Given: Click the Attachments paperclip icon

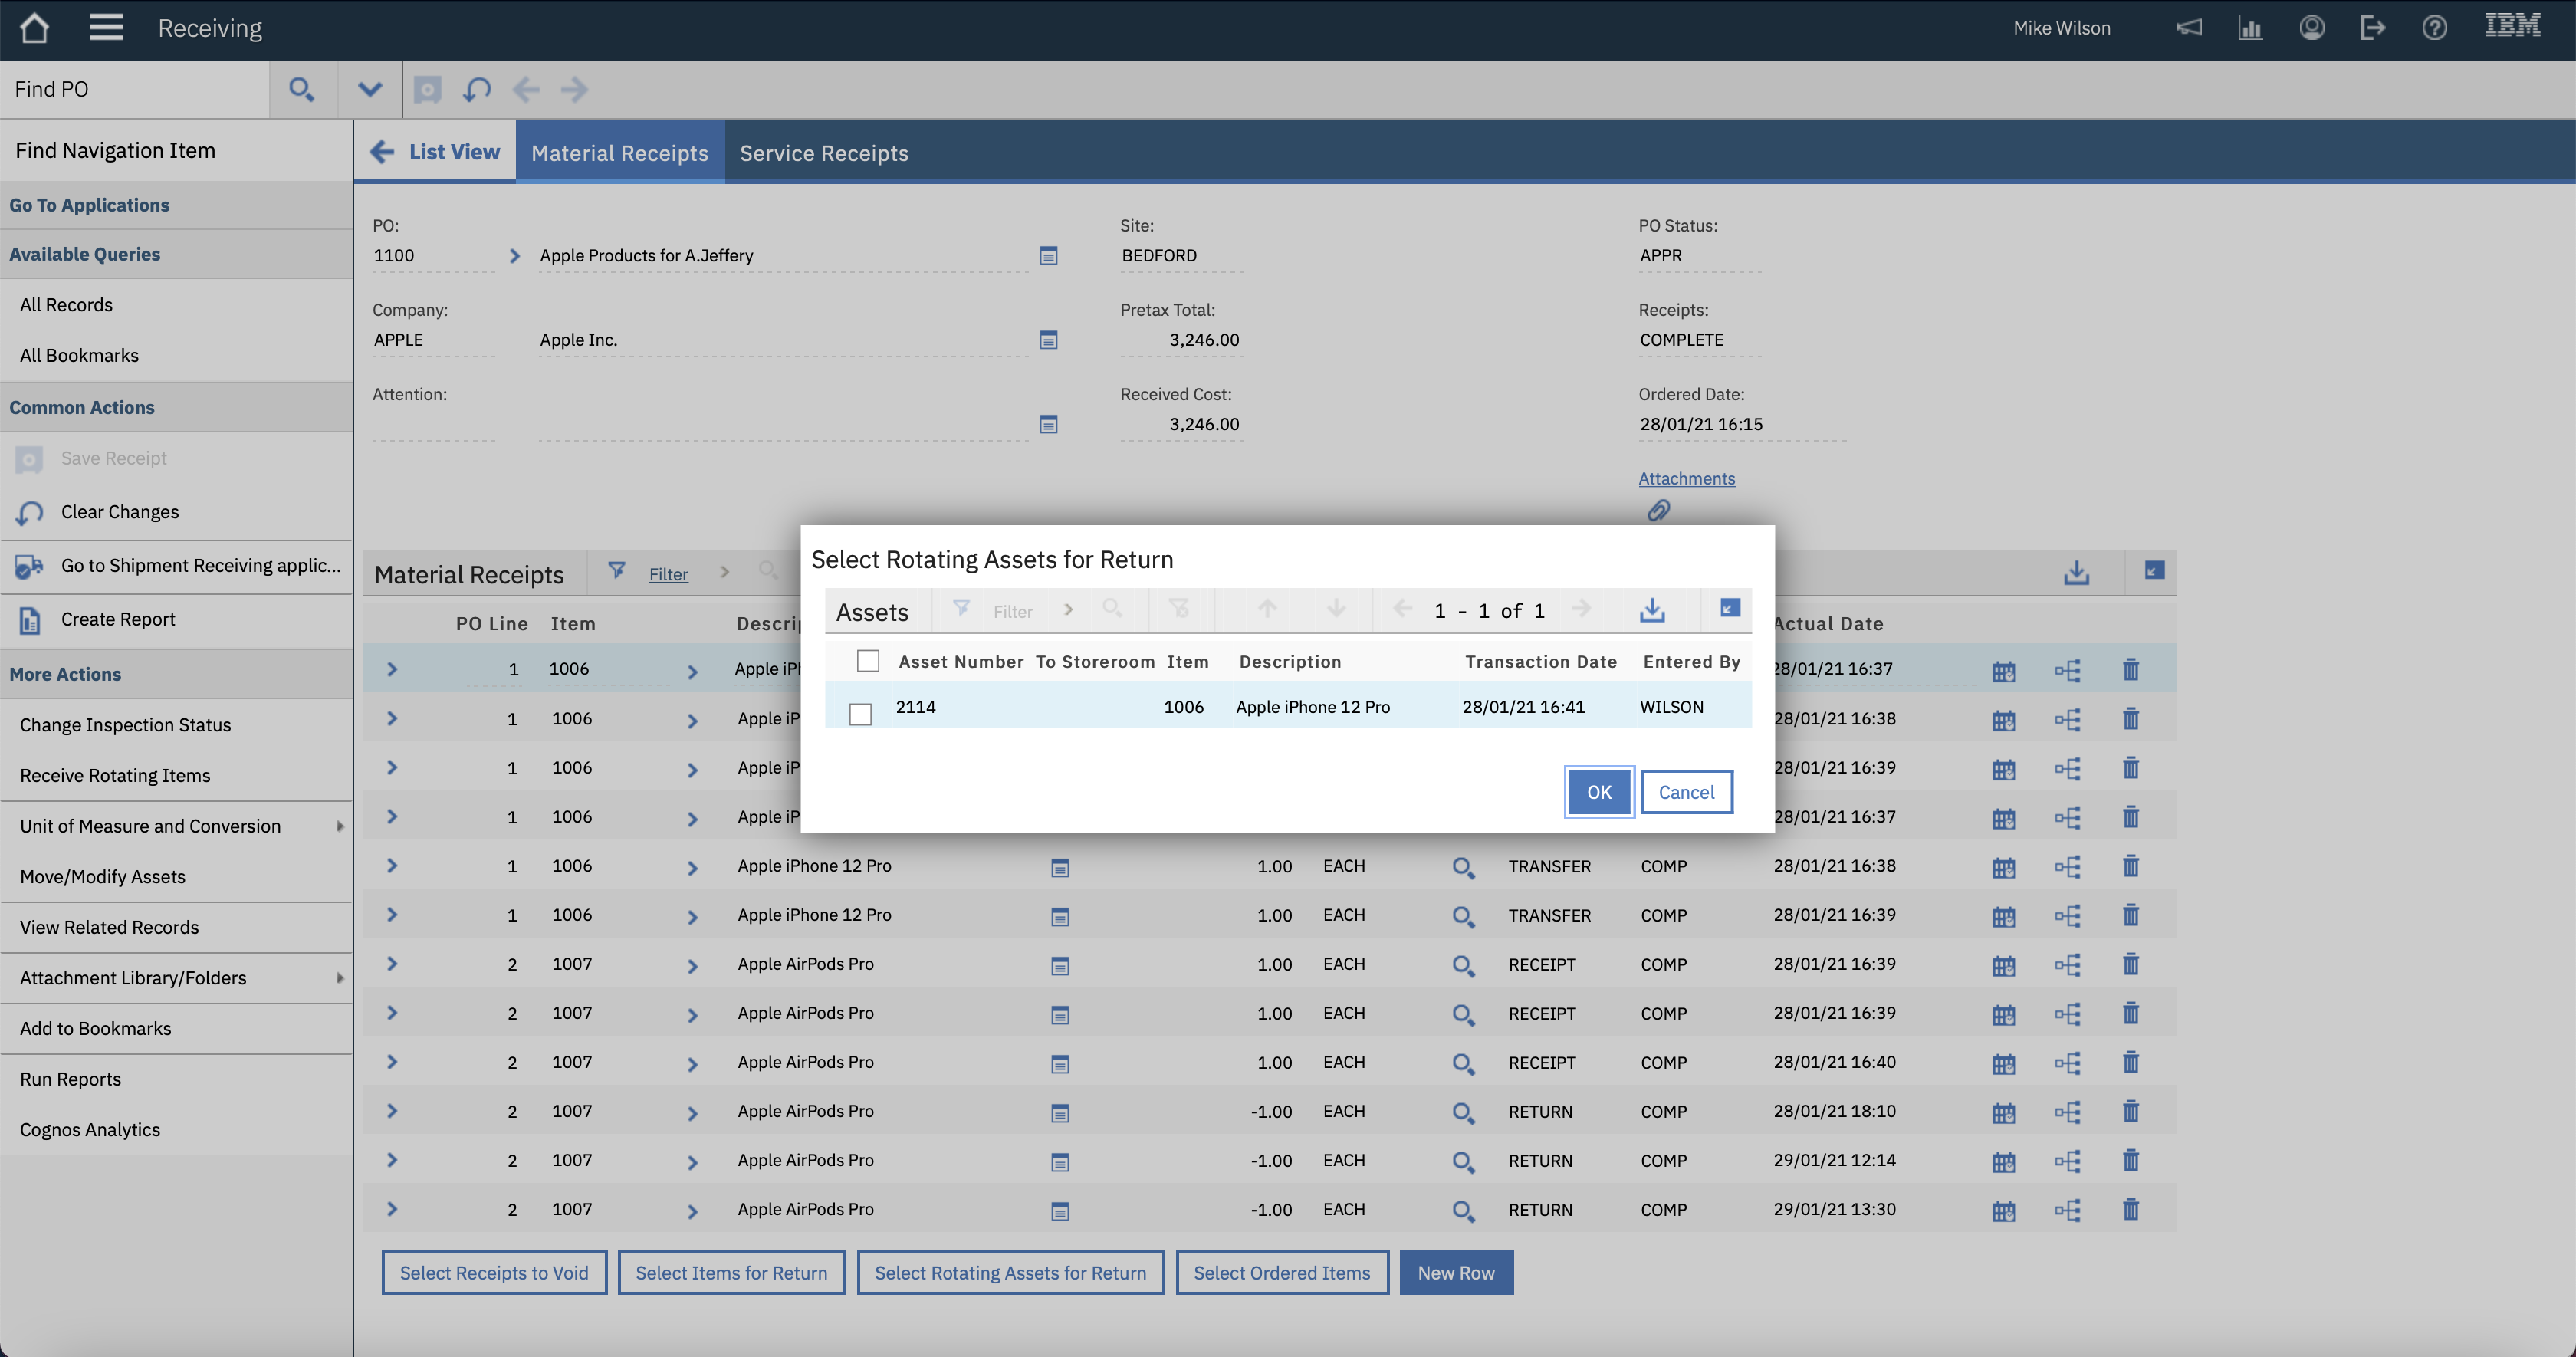Looking at the screenshot, I should (x=1659, y=511).
